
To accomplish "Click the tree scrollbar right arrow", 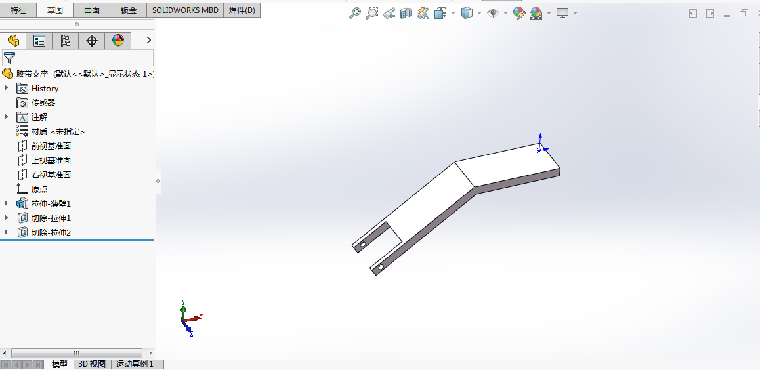I will (150, 353).
